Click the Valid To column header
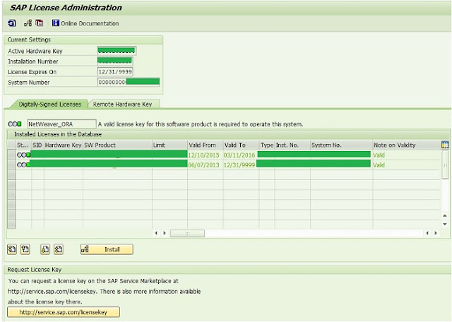Image resolution: width=452 pixels, height=322 pixels. coord(241,145)
